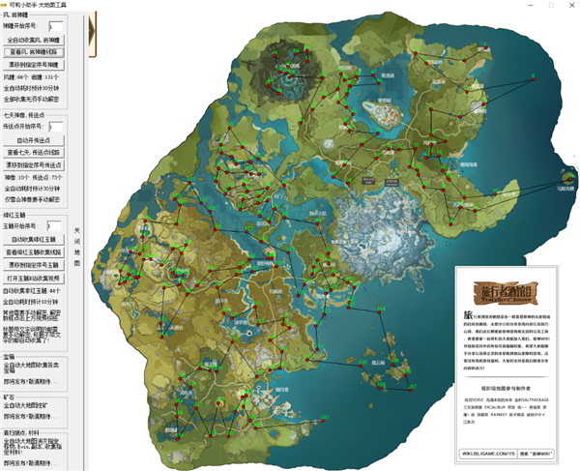
Task: Click 即将发布 text in the 矿石 group
Action: 31,416
